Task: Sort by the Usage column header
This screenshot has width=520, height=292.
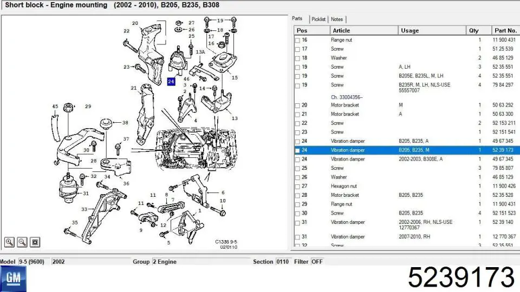Action: pos(432,30)
